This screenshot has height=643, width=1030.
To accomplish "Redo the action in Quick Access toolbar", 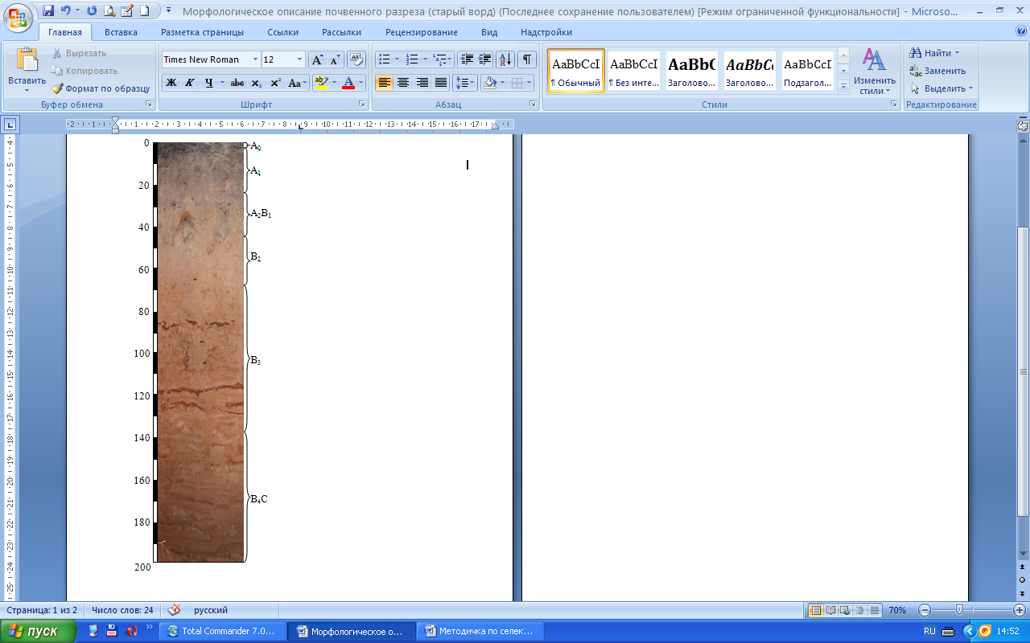I will point(91,11).
